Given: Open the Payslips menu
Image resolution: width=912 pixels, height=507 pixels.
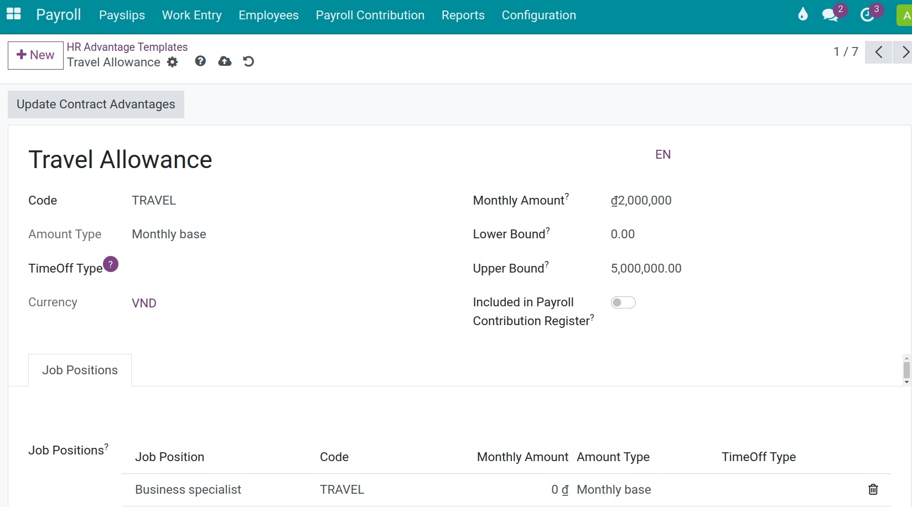Looking at the screenshot, I should pyautogui.click(x=122, y=15).
